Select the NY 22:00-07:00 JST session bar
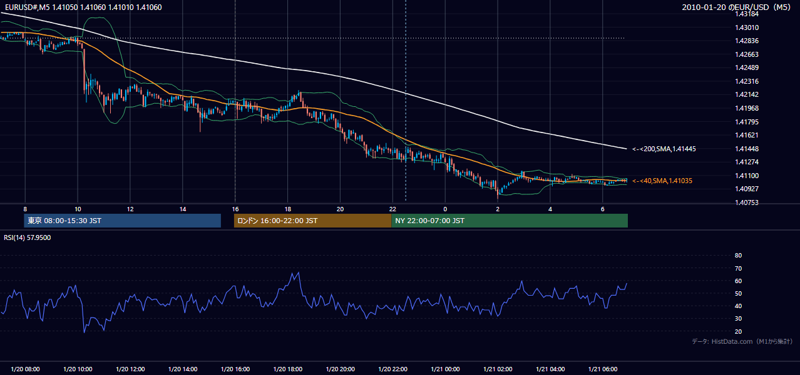 510,221
